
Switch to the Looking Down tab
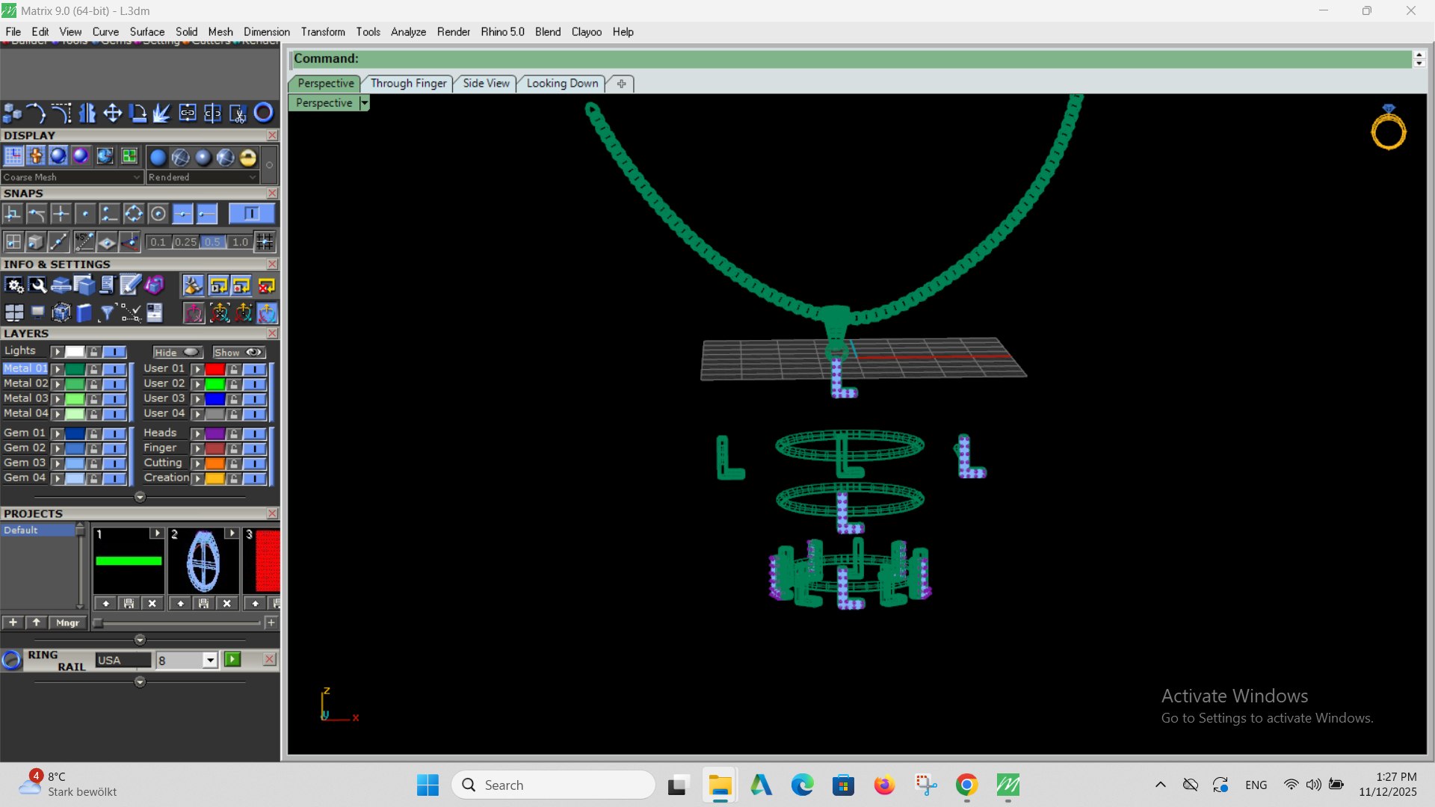click(x=562, y=84)
